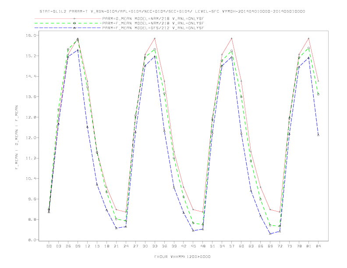This screenshot has width=347, height=268.
Task: Click y-axis tick label 12.8
Action: point(31,117)
